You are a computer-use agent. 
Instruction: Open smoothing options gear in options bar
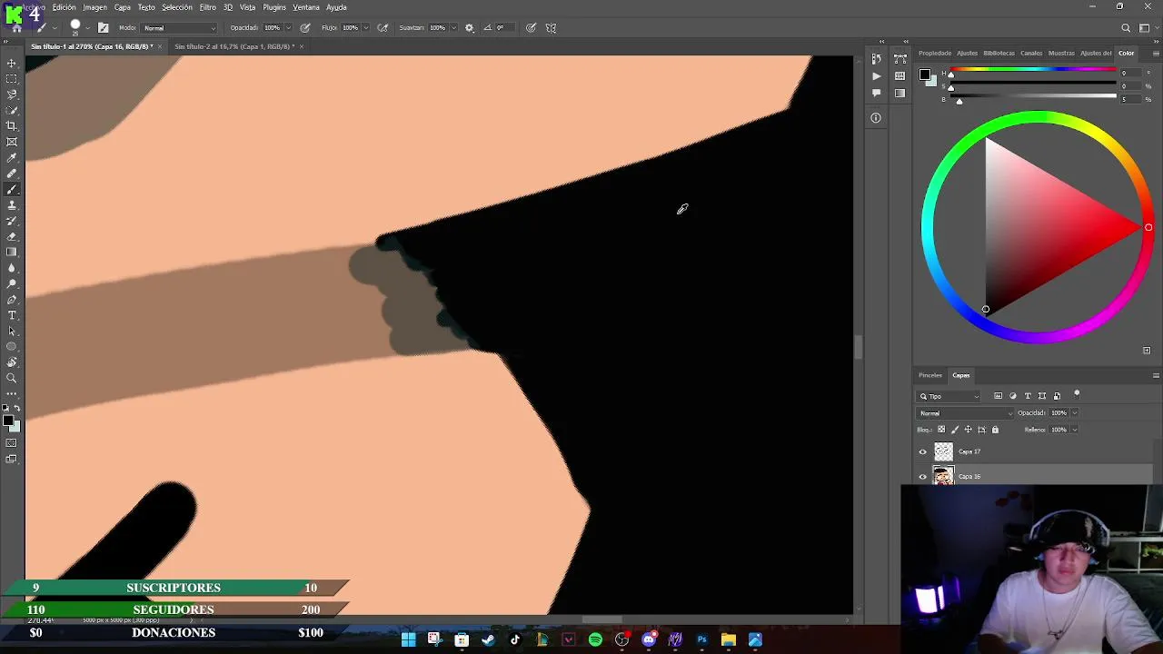point(469,28)
